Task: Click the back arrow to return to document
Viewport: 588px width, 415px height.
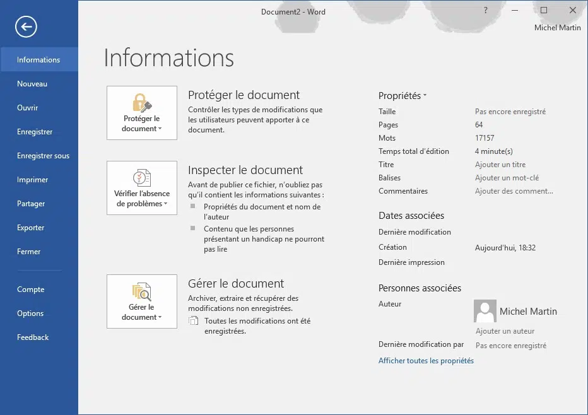Action: pos(26,26)
